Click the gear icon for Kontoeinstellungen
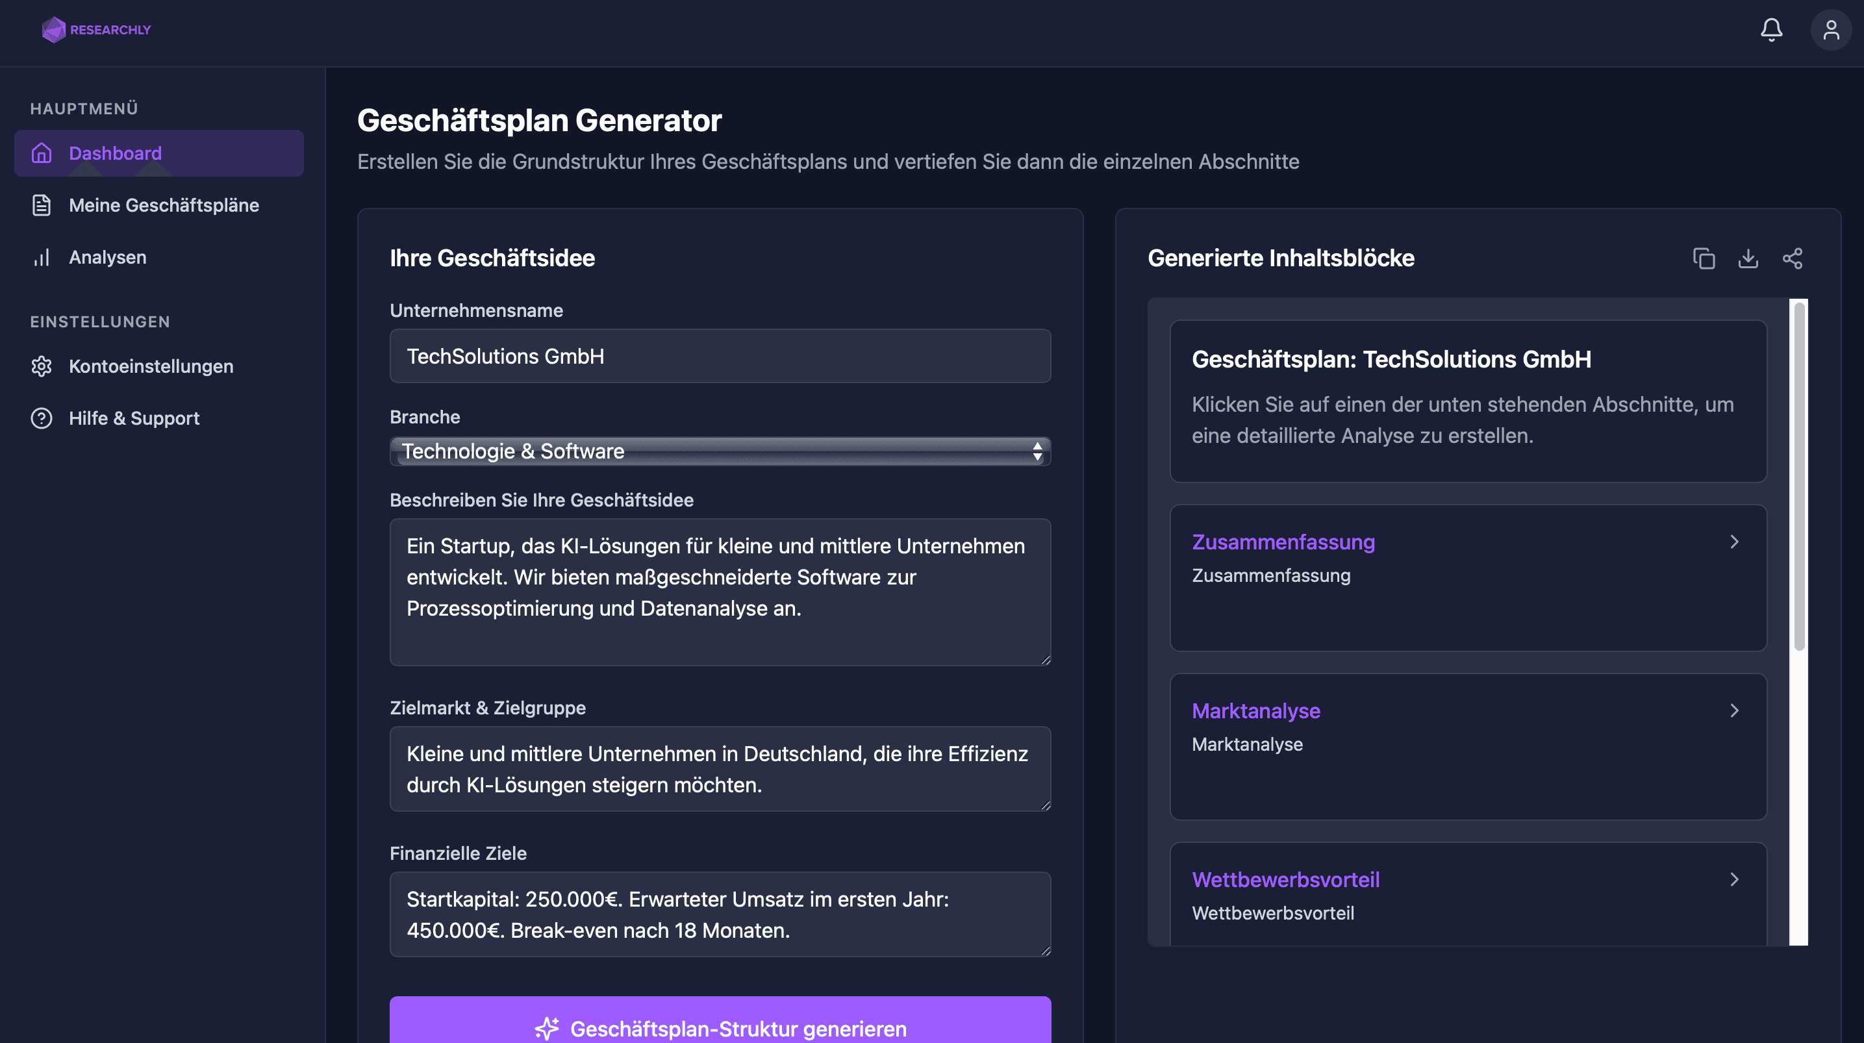 [x=42, y=366]
